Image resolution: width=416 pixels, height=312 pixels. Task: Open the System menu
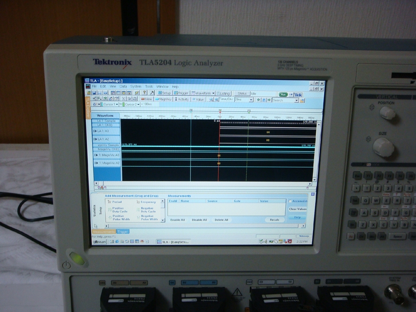[136, 86]
